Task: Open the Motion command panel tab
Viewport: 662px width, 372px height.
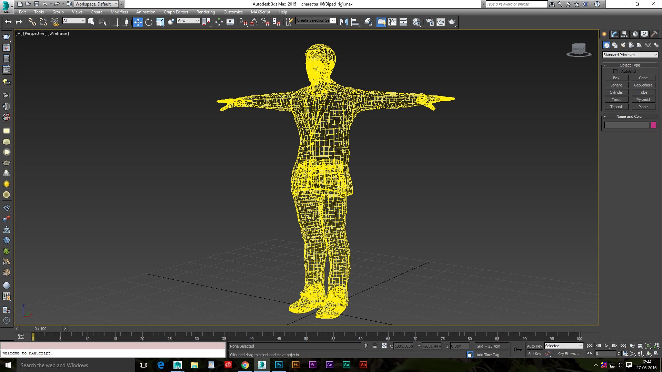Action: 634,34
